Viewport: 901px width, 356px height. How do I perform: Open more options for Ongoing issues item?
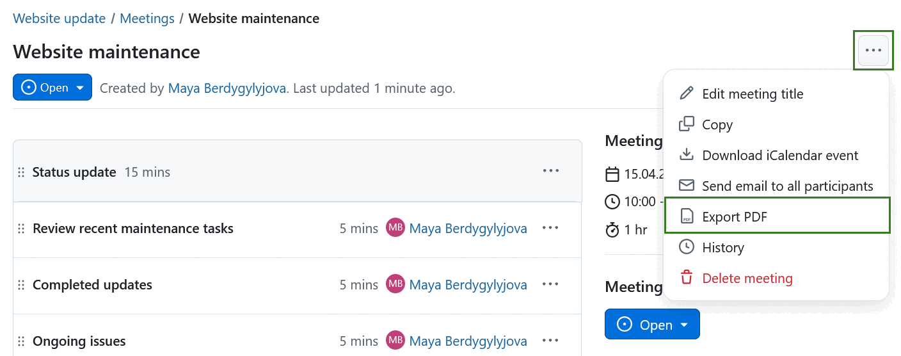pos(550,341)
